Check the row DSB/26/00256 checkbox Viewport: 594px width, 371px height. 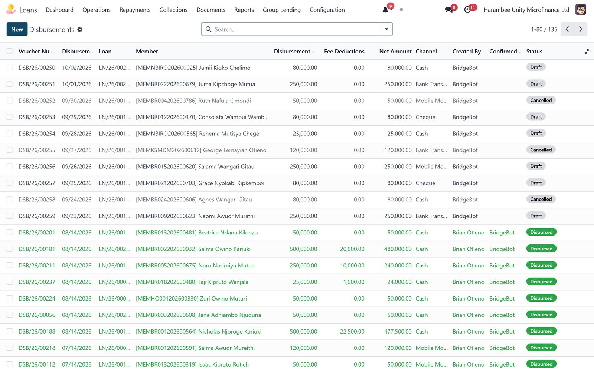coord(10,167)
